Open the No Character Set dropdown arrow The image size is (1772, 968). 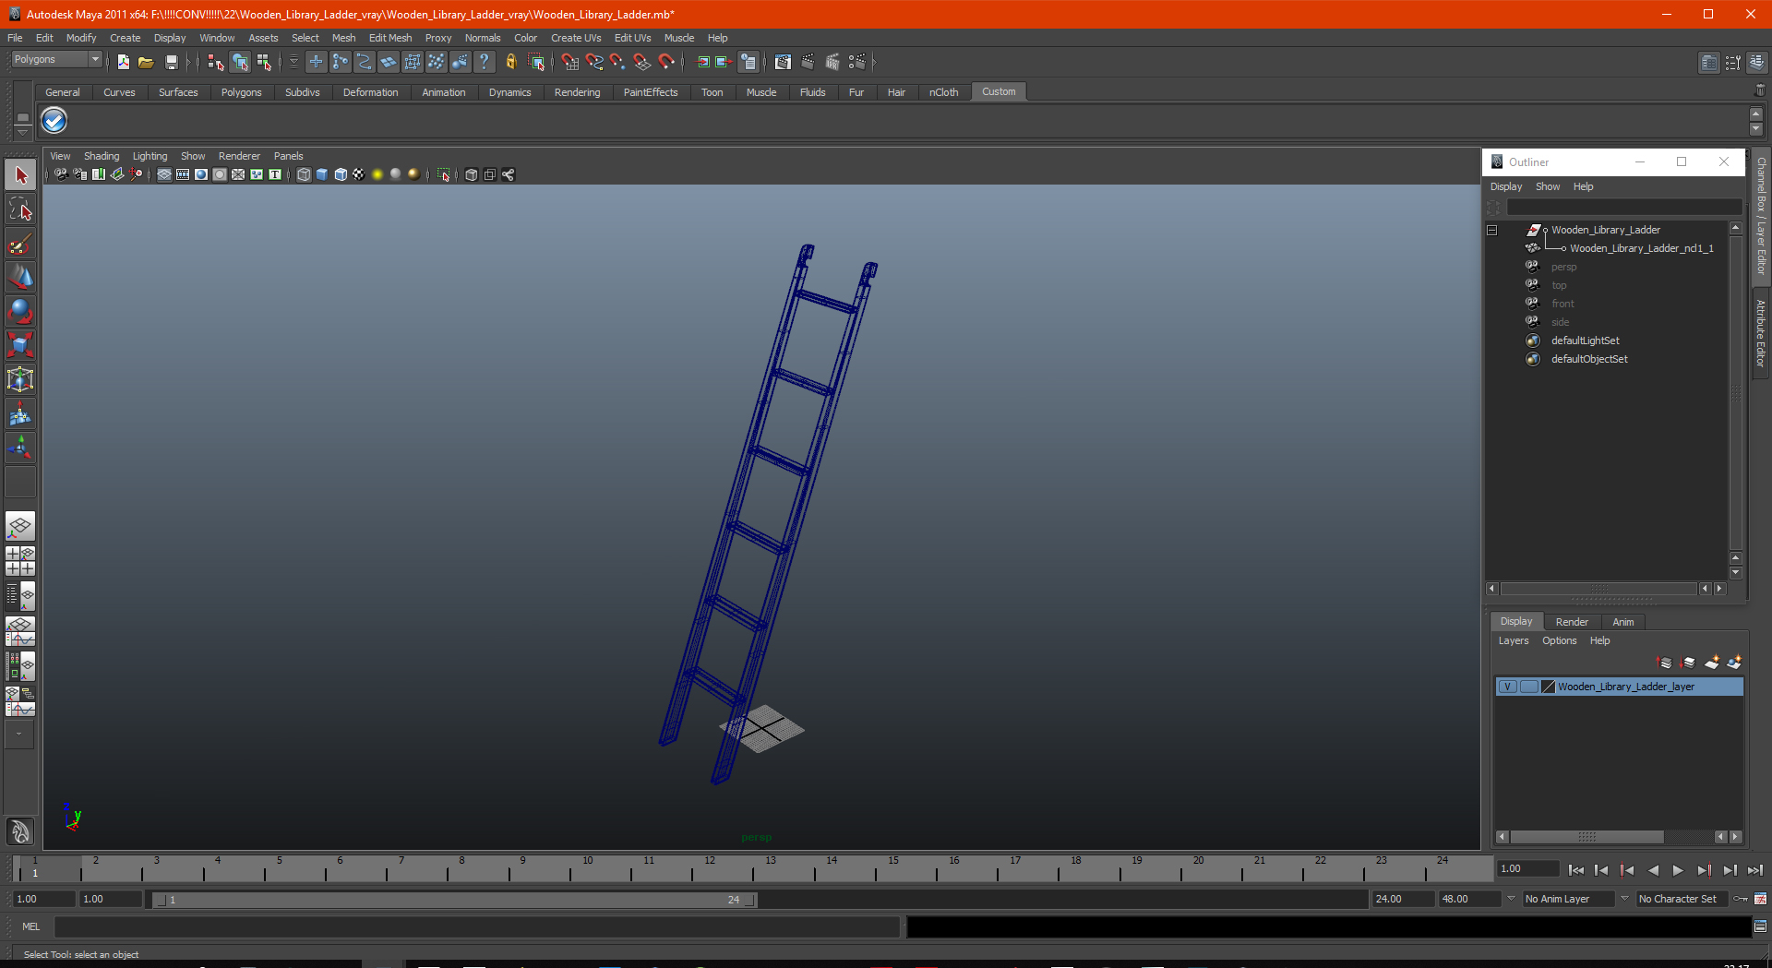pos(1624,899)
